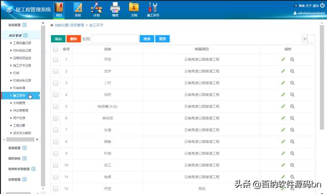
Task: Expand the 组织架构 sidebar section
Action: (x=25, y=158)
